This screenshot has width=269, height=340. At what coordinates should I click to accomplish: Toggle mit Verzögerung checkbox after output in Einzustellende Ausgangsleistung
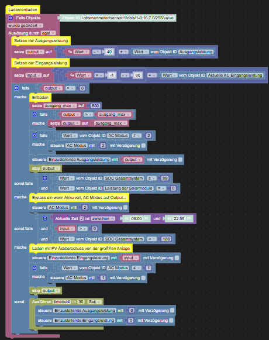tap(180, 160)
